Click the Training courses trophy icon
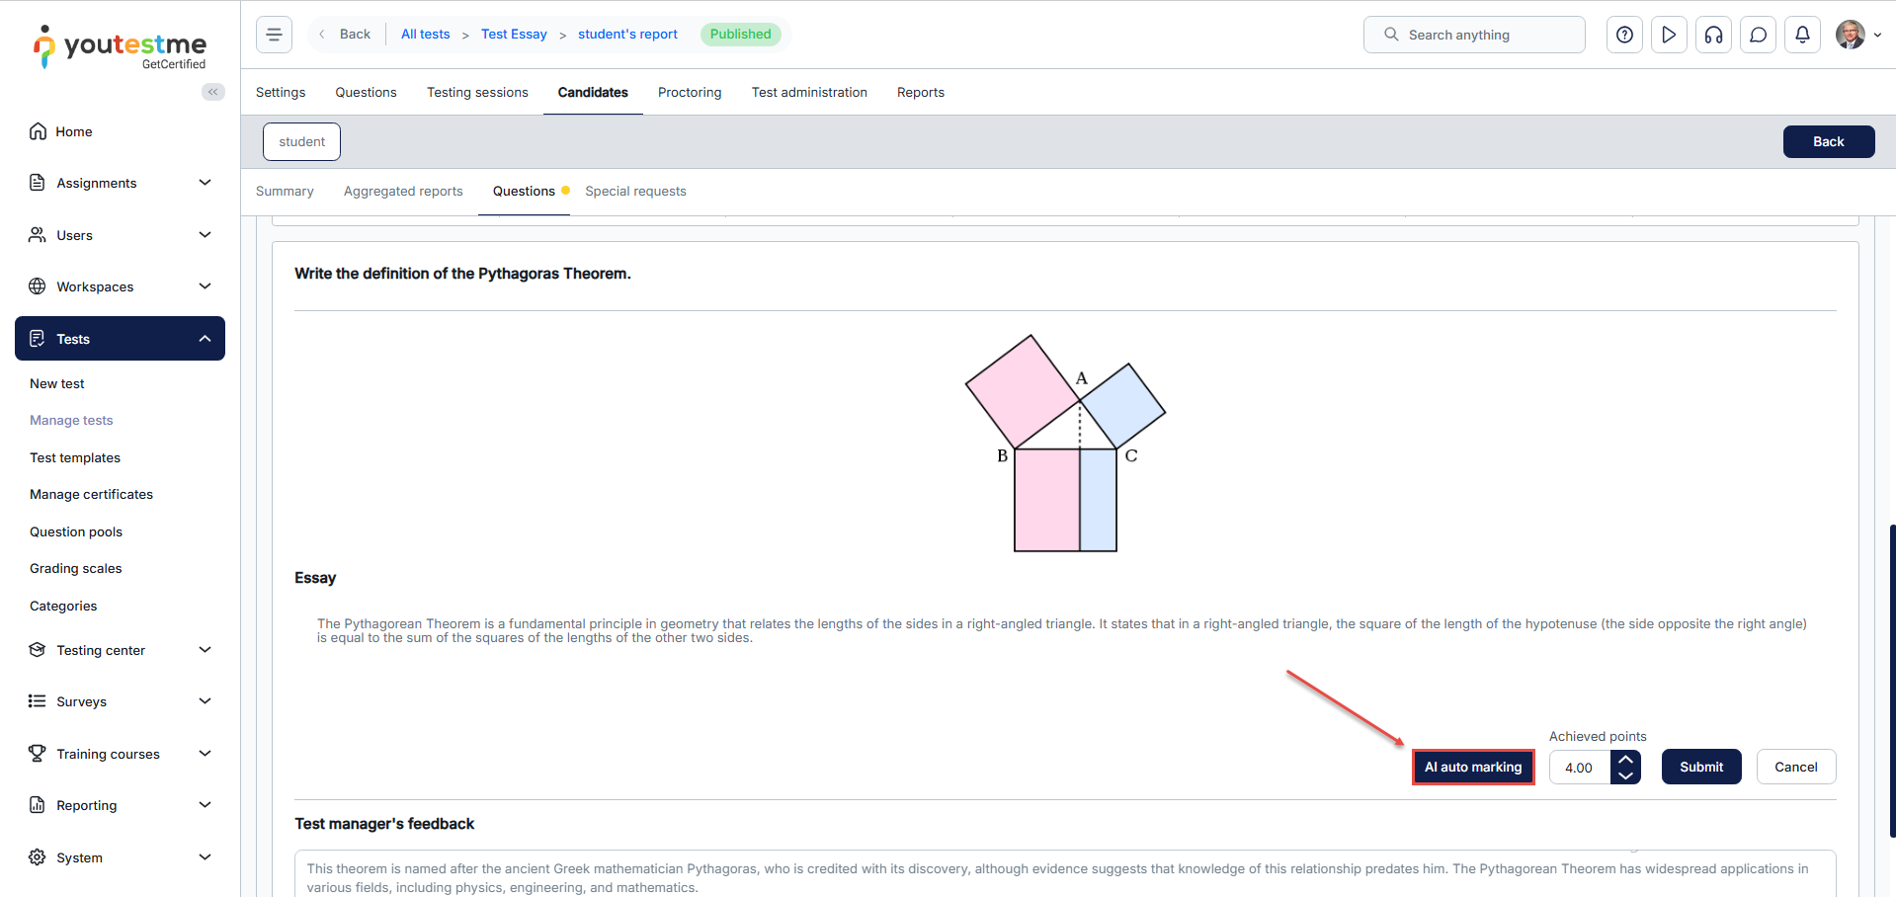The height and width of the screenshot is (897, 1896). point(38,754)
